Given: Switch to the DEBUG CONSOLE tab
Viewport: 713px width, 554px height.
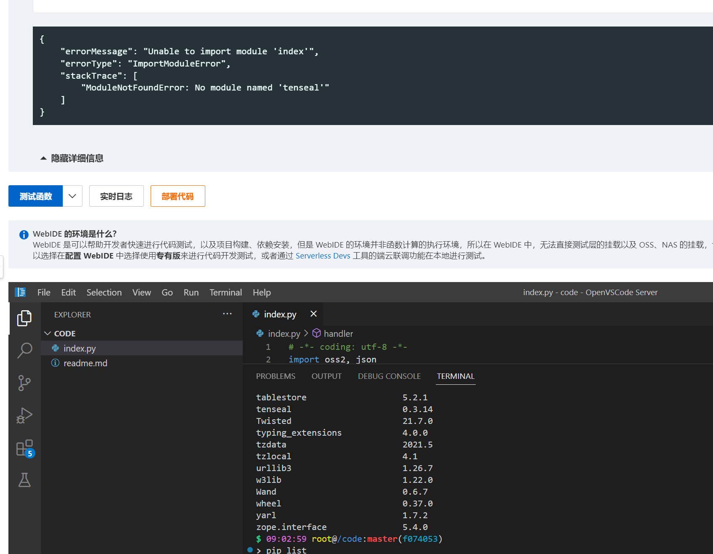Looking at the screenshot, I should point(389,376).
